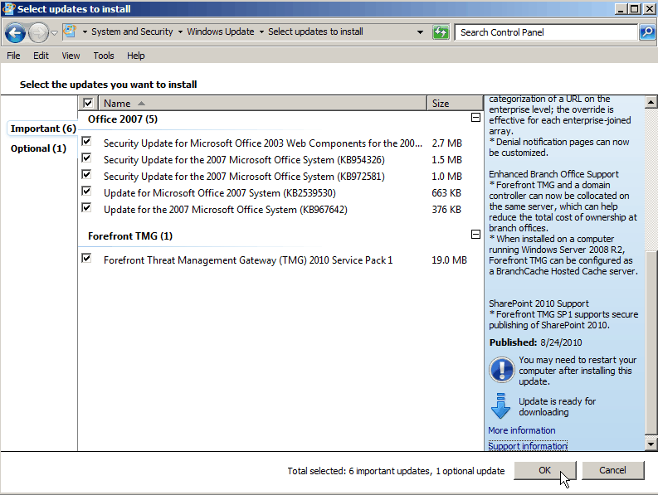658x495 pixels.
Task: Open the Edit menu
Action: point(41,56)
